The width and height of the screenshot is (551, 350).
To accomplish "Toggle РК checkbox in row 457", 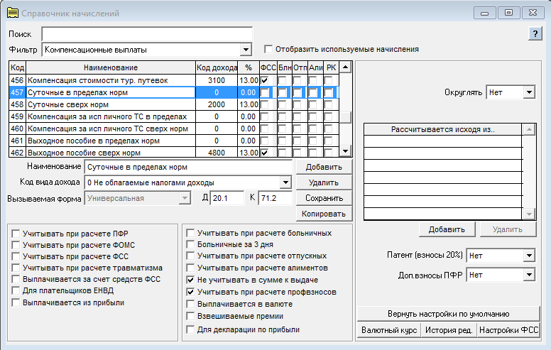I will point(329,92).
